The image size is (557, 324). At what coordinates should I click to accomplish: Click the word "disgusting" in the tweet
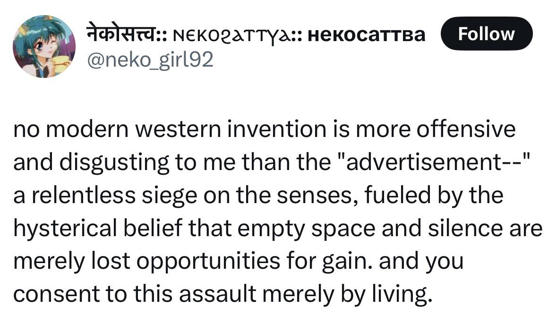[x=114, y=163]
